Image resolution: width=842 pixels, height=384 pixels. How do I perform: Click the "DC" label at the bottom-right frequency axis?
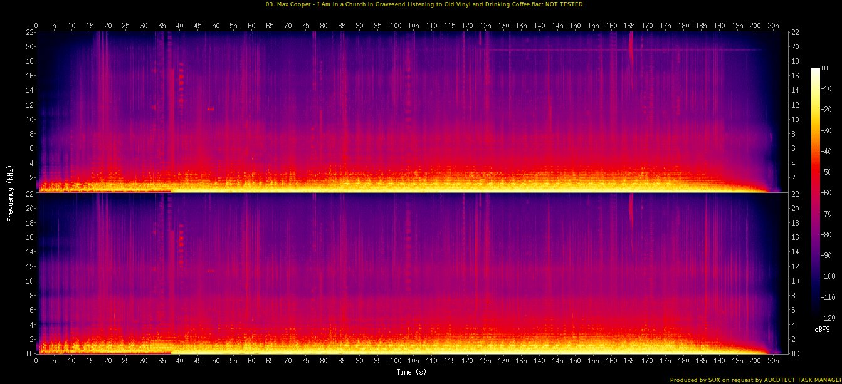795,354
